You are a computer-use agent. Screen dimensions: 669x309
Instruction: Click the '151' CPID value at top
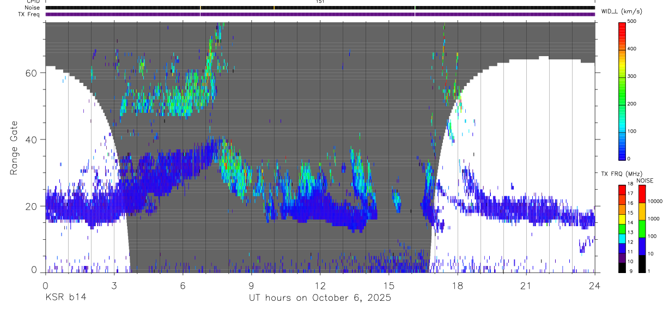click(x=320, y=2)
